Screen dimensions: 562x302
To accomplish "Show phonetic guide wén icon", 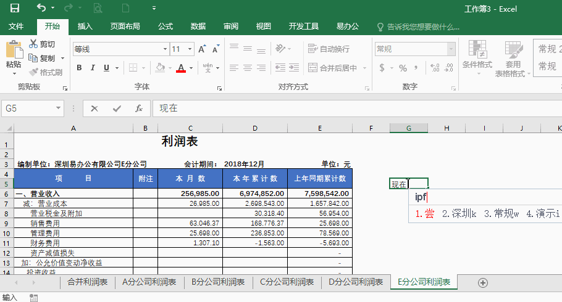I will point(208,68).
